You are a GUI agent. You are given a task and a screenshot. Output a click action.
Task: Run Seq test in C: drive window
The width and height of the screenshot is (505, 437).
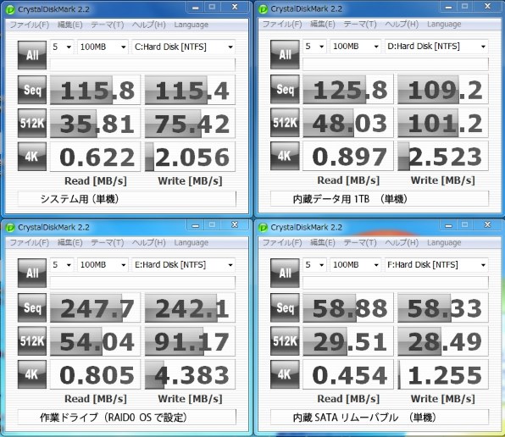[x=32, y=90]
